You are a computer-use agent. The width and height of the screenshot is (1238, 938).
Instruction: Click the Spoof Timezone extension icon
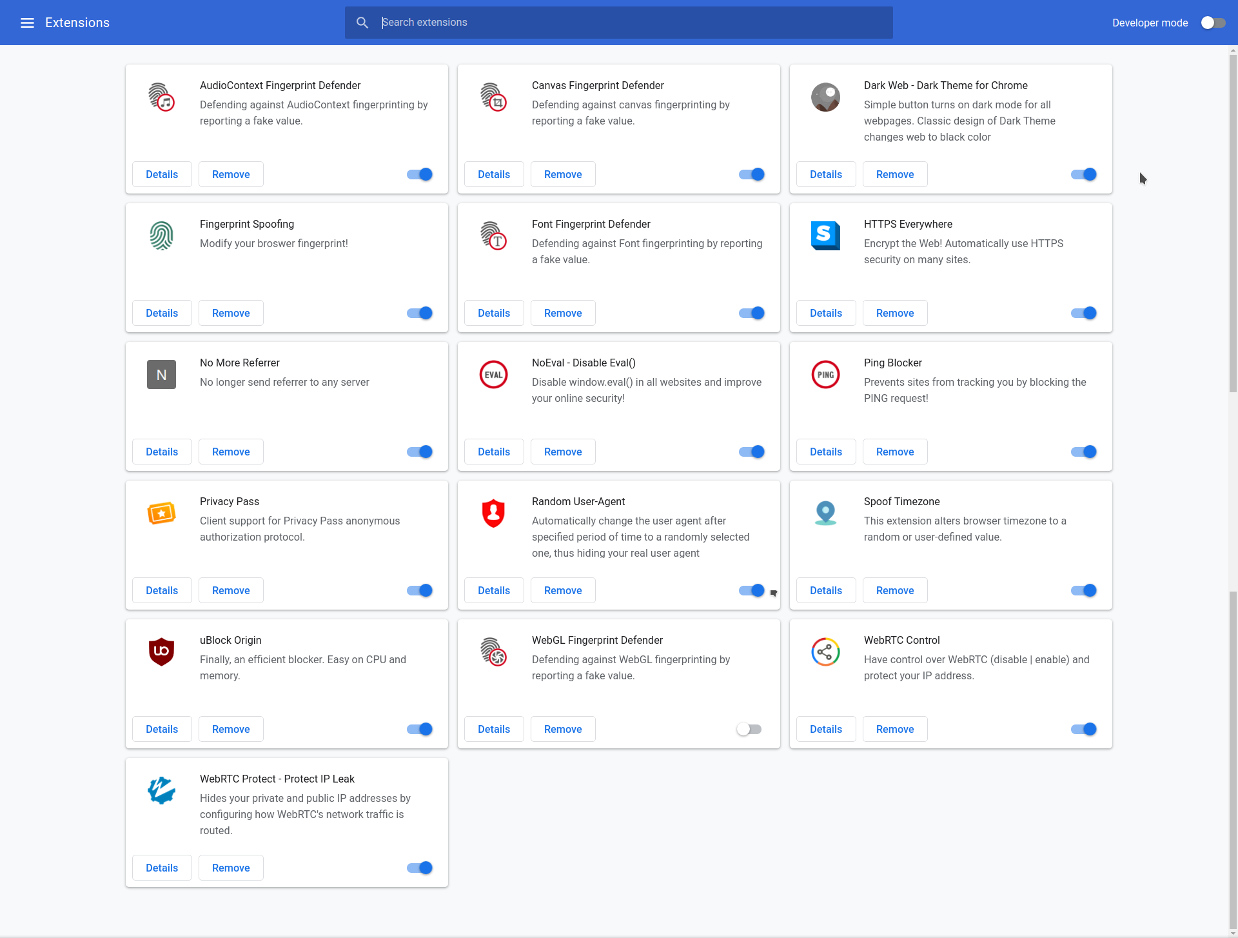tap(825, 513)
